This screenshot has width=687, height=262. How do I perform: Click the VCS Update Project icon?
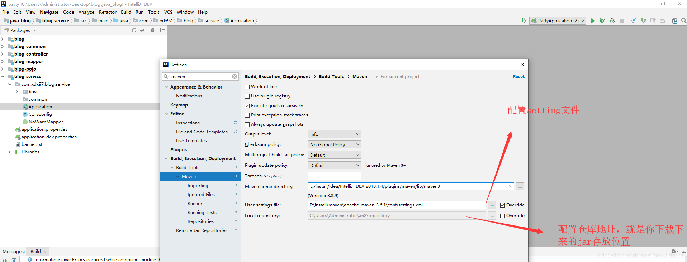[634, 21]
